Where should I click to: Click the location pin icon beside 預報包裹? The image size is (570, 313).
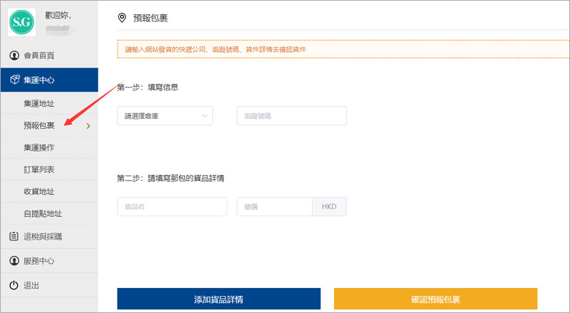click(122, 18)
